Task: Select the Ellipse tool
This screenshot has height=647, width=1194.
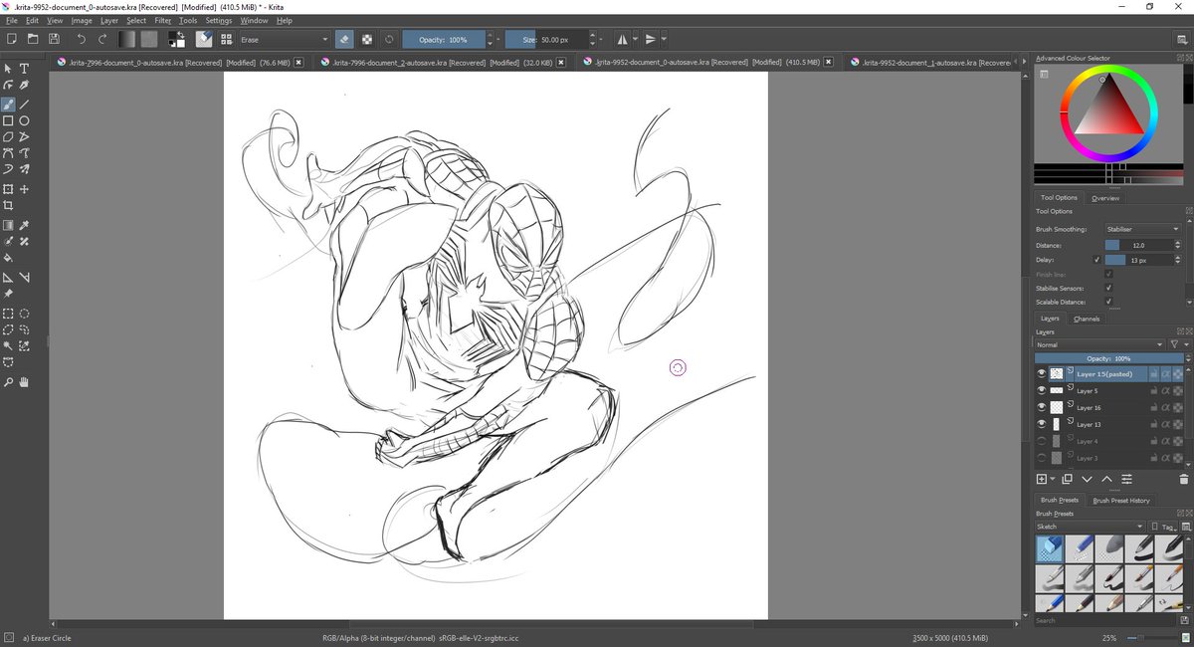Action: (x=24, y=120)
